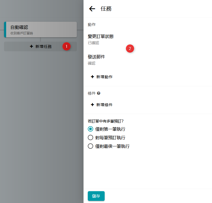Select the 僅對第一筆執行 radio option
This screenshot has height=203, width=212.
(90, 129)
